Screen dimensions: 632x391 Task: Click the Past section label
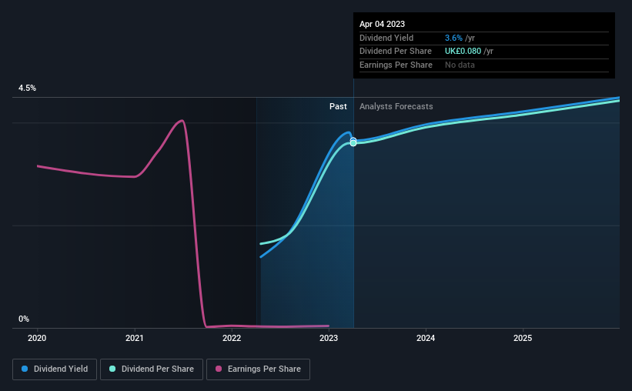click(338, 106)
